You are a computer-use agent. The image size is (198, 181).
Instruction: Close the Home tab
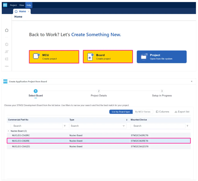click(29, 11)
